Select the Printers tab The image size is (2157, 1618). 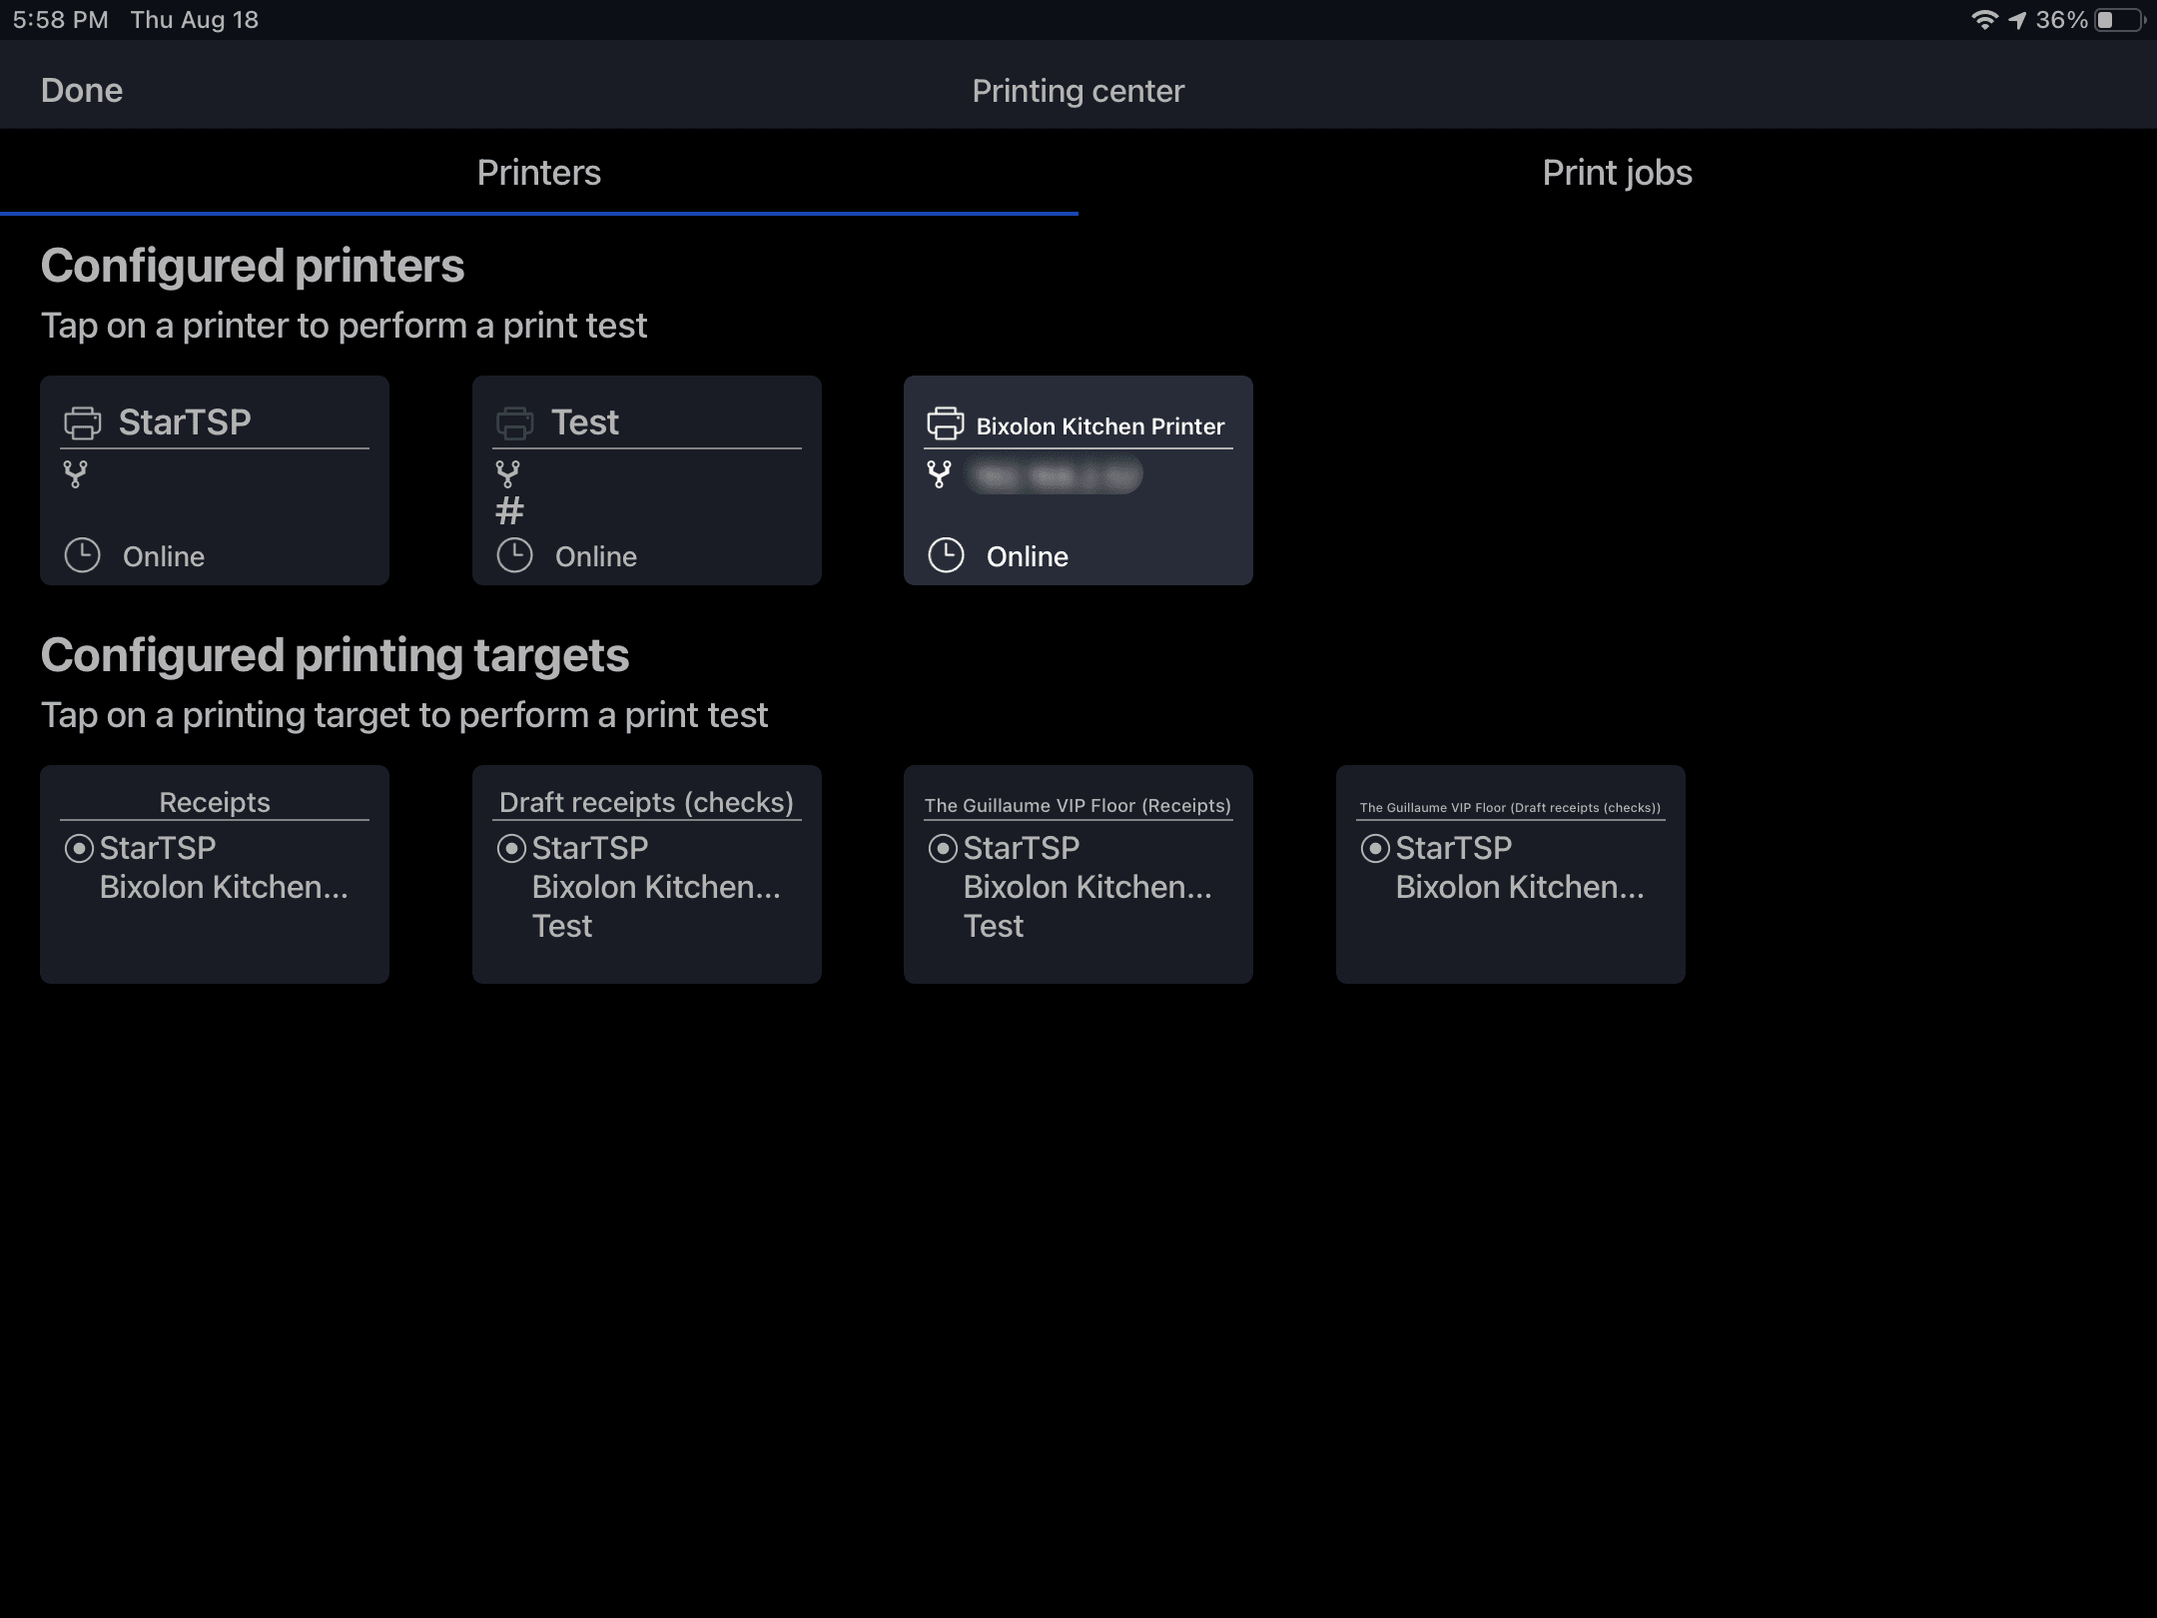tap(538, 173)
